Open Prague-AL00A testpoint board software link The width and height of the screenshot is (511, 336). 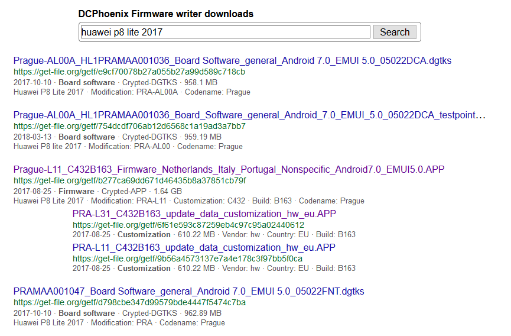pyautogui.click(x=249, y=115)
